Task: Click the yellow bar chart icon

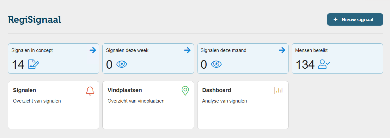Action: (x=278, y=91)
